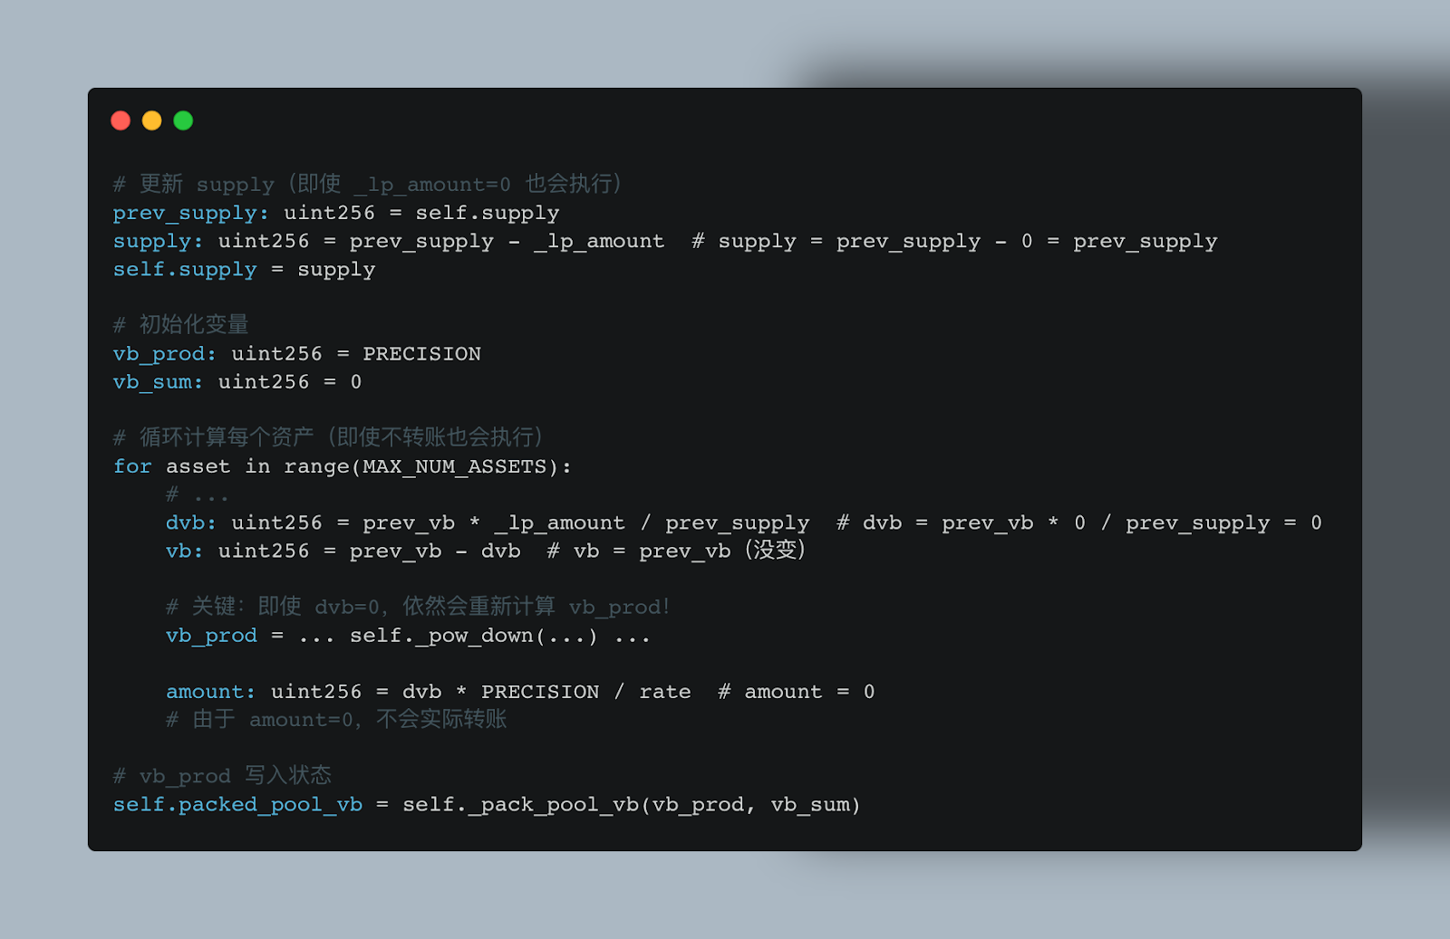Click the '# 初始化变量' comment line

[x=180, y=325]
